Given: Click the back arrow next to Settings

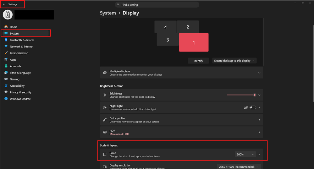Looking at the screenshot, I should point(4,4).
